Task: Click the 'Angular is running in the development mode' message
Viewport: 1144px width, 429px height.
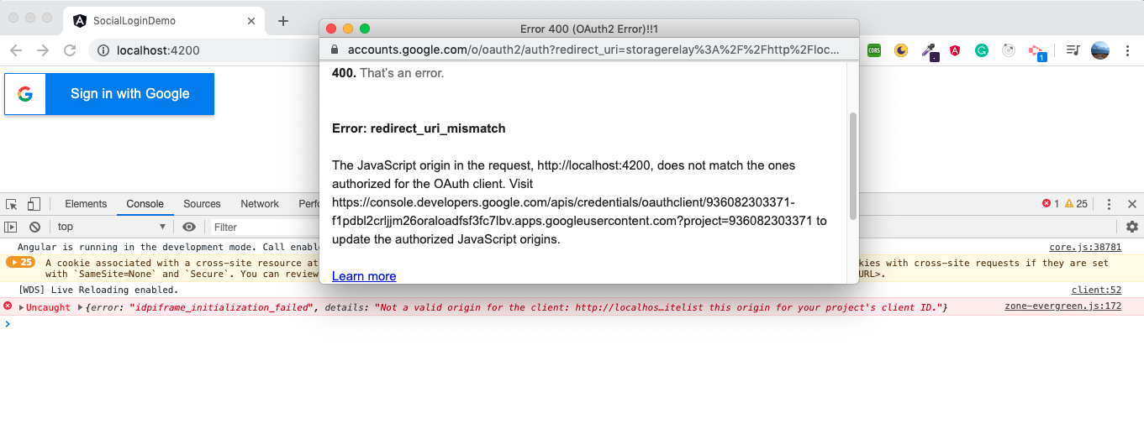Action: [x=168, y=247]
